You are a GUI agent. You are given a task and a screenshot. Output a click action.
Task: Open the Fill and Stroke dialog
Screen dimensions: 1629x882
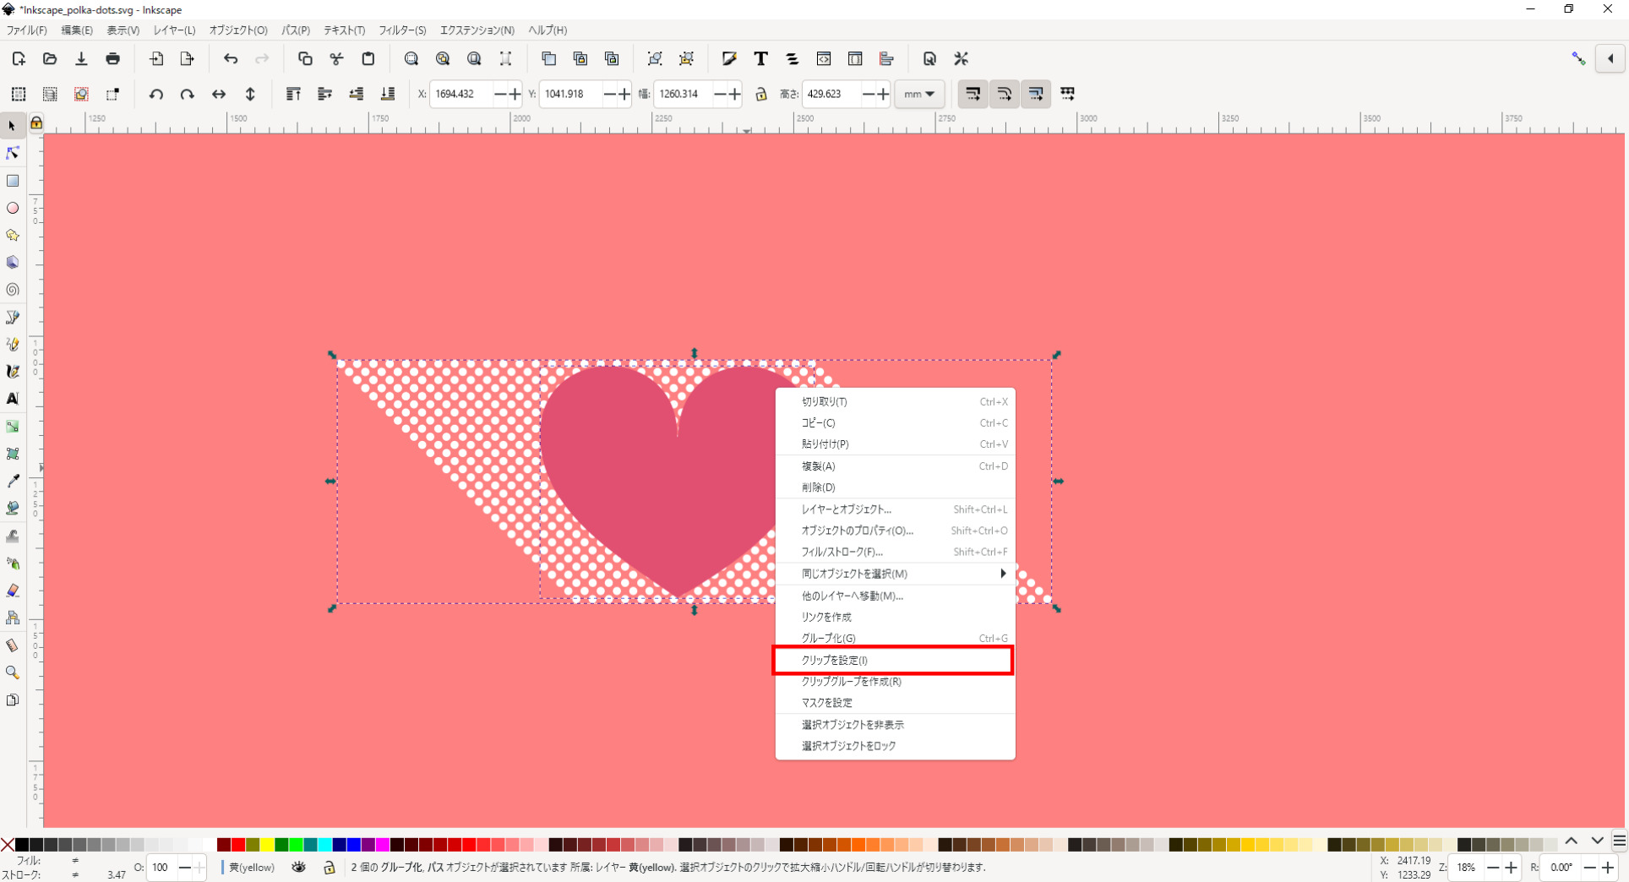pyautogui.click(x=728, y=58)
